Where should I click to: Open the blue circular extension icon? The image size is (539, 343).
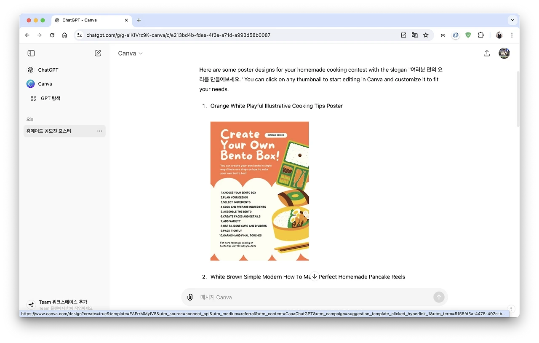coord(456,35)
